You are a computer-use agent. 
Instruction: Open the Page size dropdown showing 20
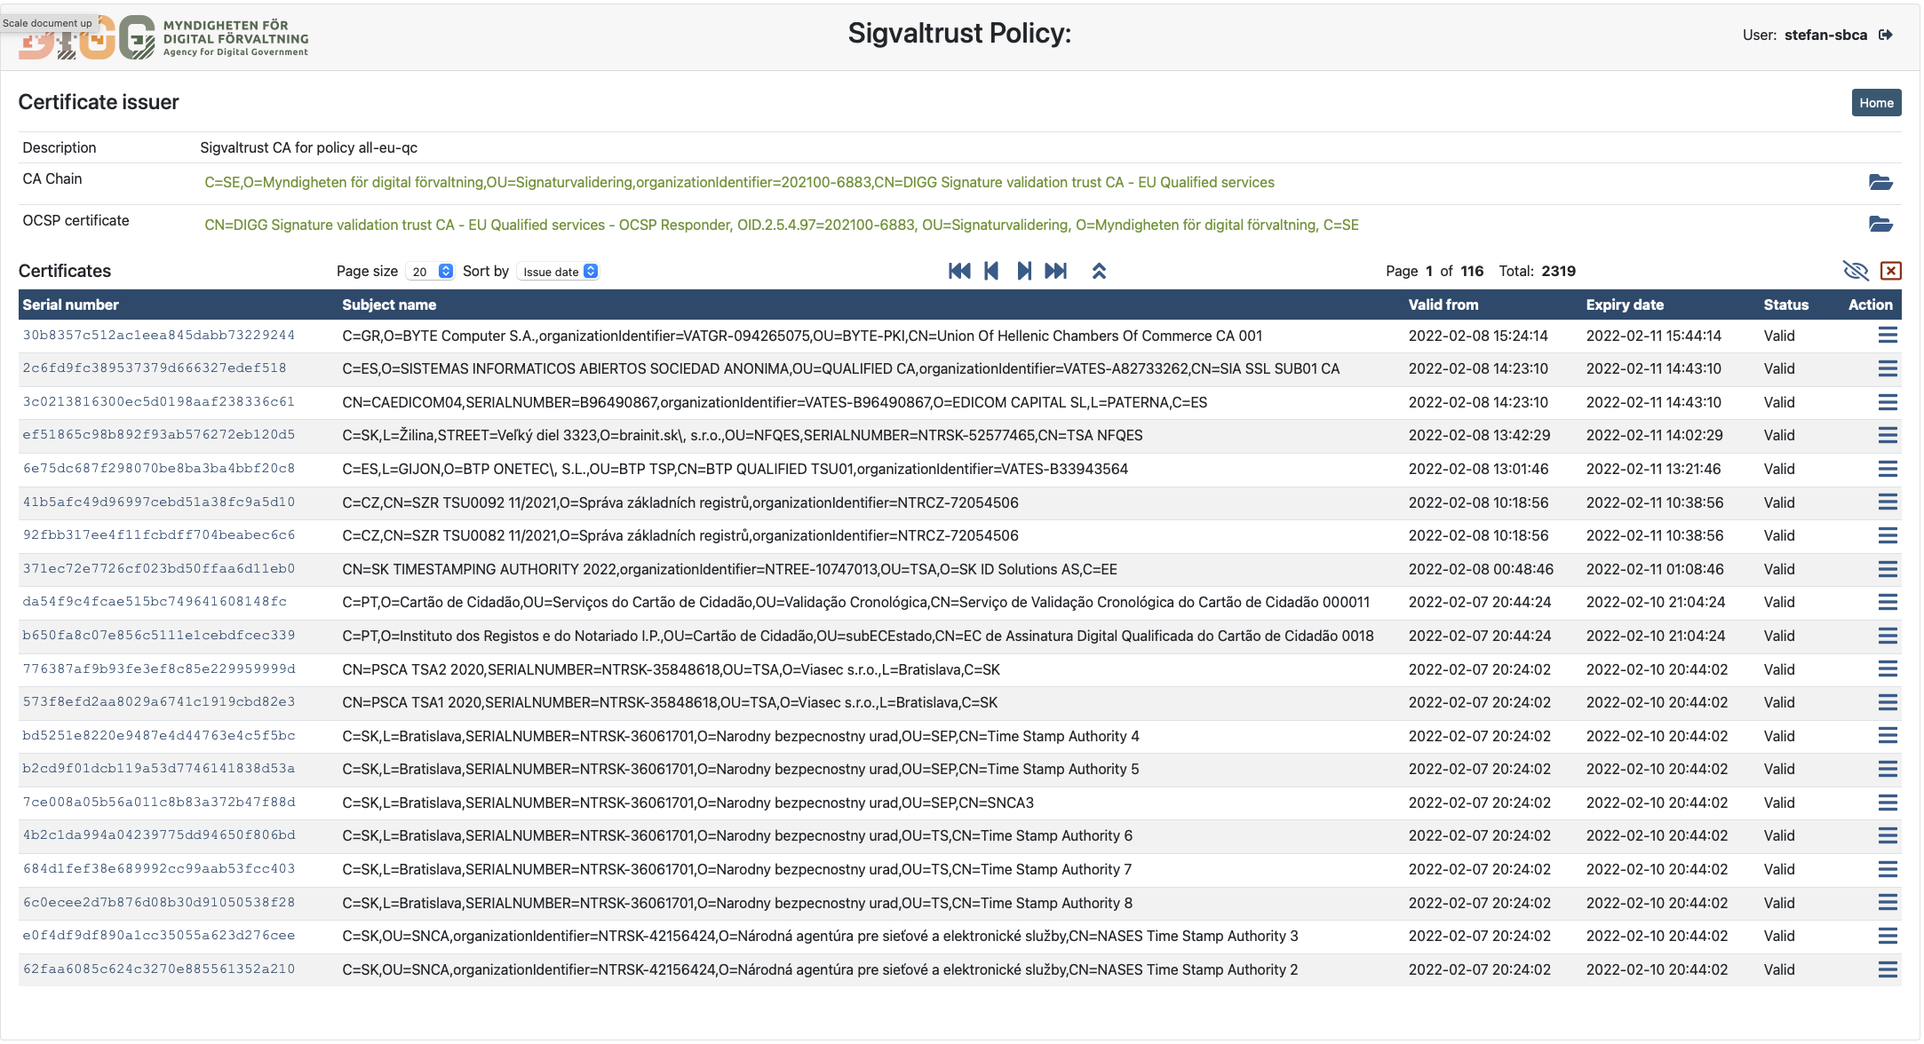pyautogui.click(x=432, y=272)
